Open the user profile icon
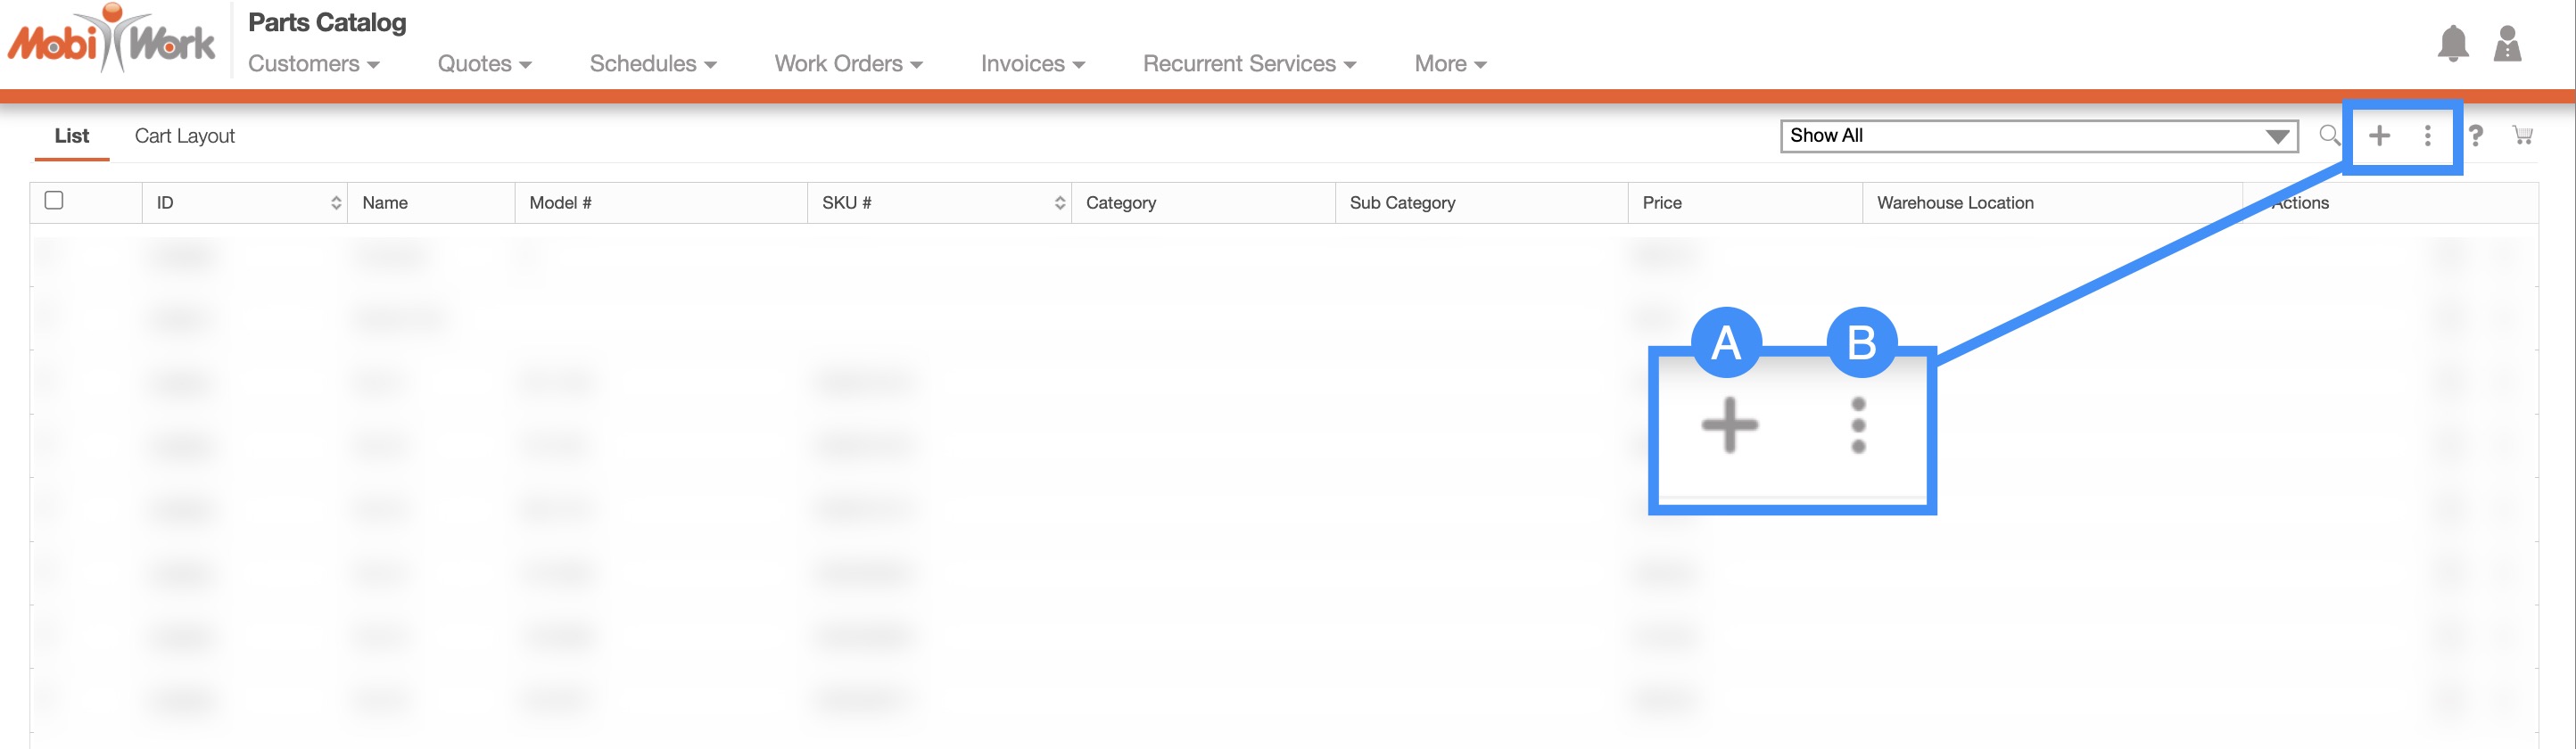Image resolution: width=2576 pixels, height=749 pixels. [2507, 44]
